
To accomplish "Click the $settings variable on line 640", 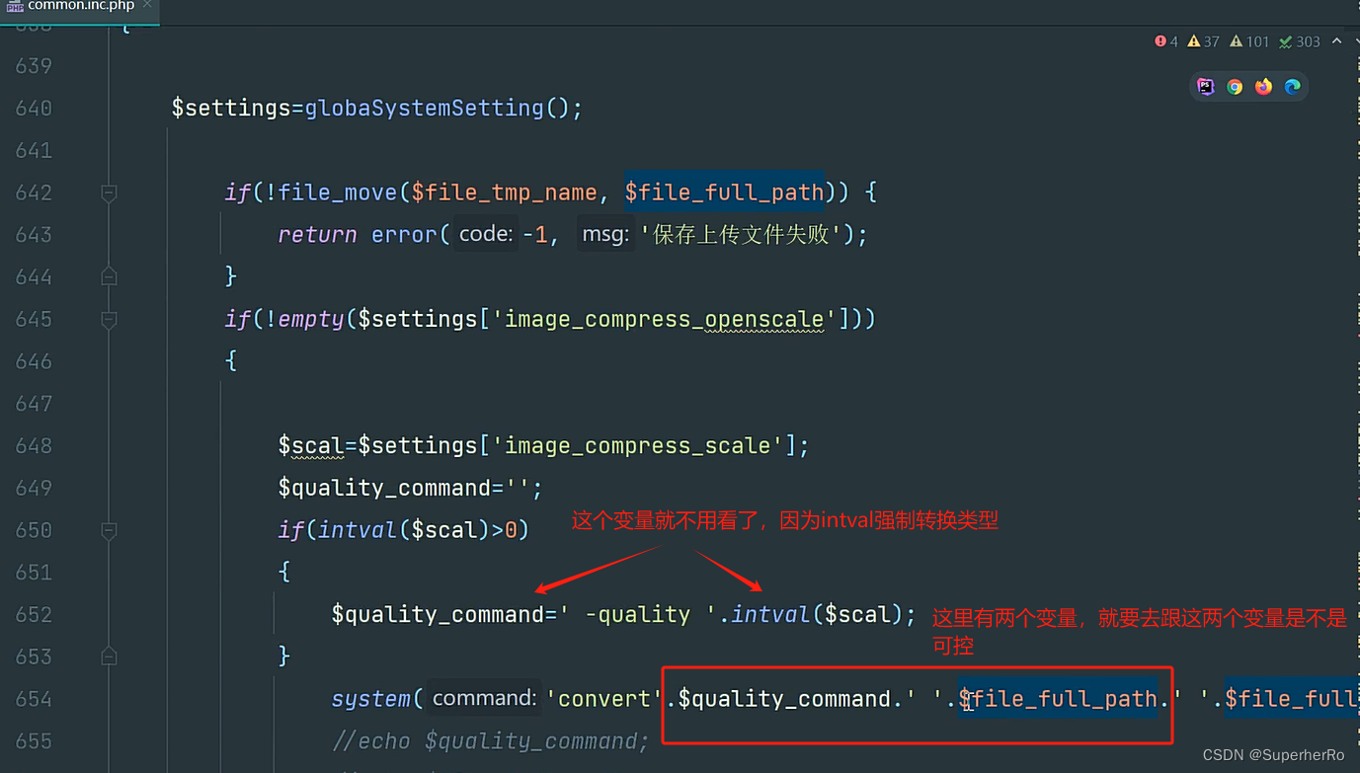I will (x=231, y=109).
